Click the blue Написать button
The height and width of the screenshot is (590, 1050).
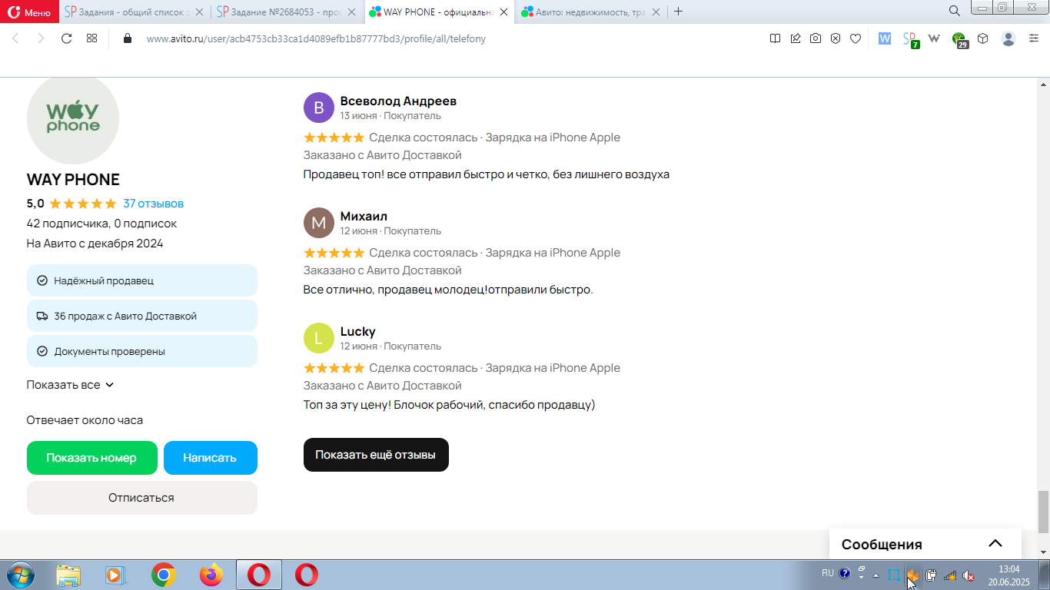(211, 458)
